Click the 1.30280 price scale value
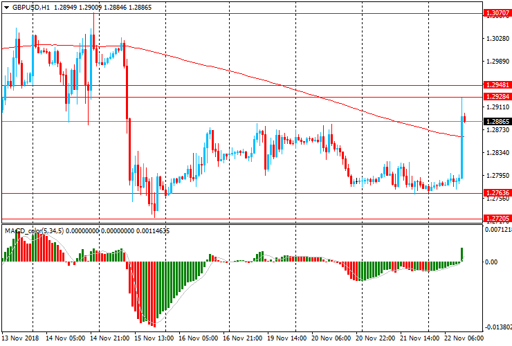Screen dimensions: 512x346 click(x=497, y=39)
